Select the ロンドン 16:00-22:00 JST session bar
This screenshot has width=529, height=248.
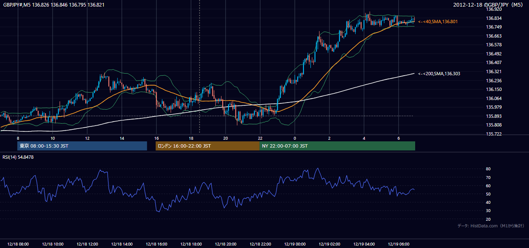coord(207,146)
